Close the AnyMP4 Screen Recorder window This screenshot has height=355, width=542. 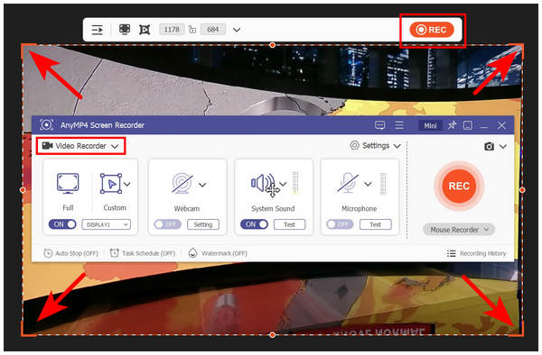(x=501, y=125)
